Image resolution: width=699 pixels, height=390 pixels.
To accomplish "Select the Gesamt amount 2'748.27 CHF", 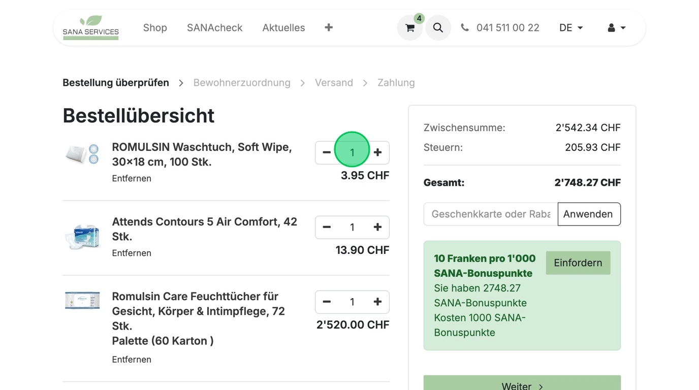I will coord(587,183).
